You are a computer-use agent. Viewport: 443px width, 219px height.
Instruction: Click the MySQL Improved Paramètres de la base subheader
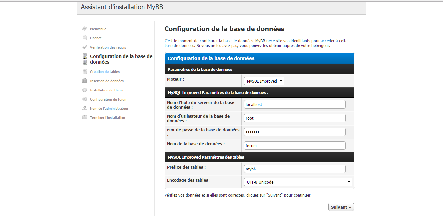[x=218, y=92]
